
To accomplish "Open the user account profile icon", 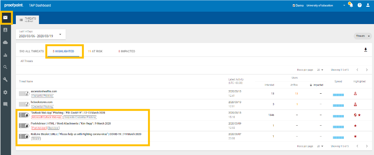I will pyautogui.click(x=368, y=5).
